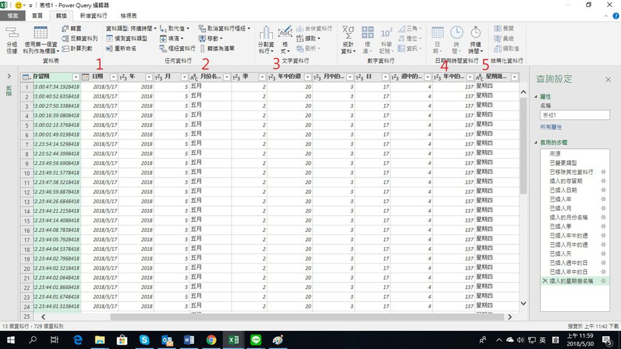Viewport: 621px width, 349px height.
Task: Open 移動 (Move) dropdown
Action: (x=210, y=38)
